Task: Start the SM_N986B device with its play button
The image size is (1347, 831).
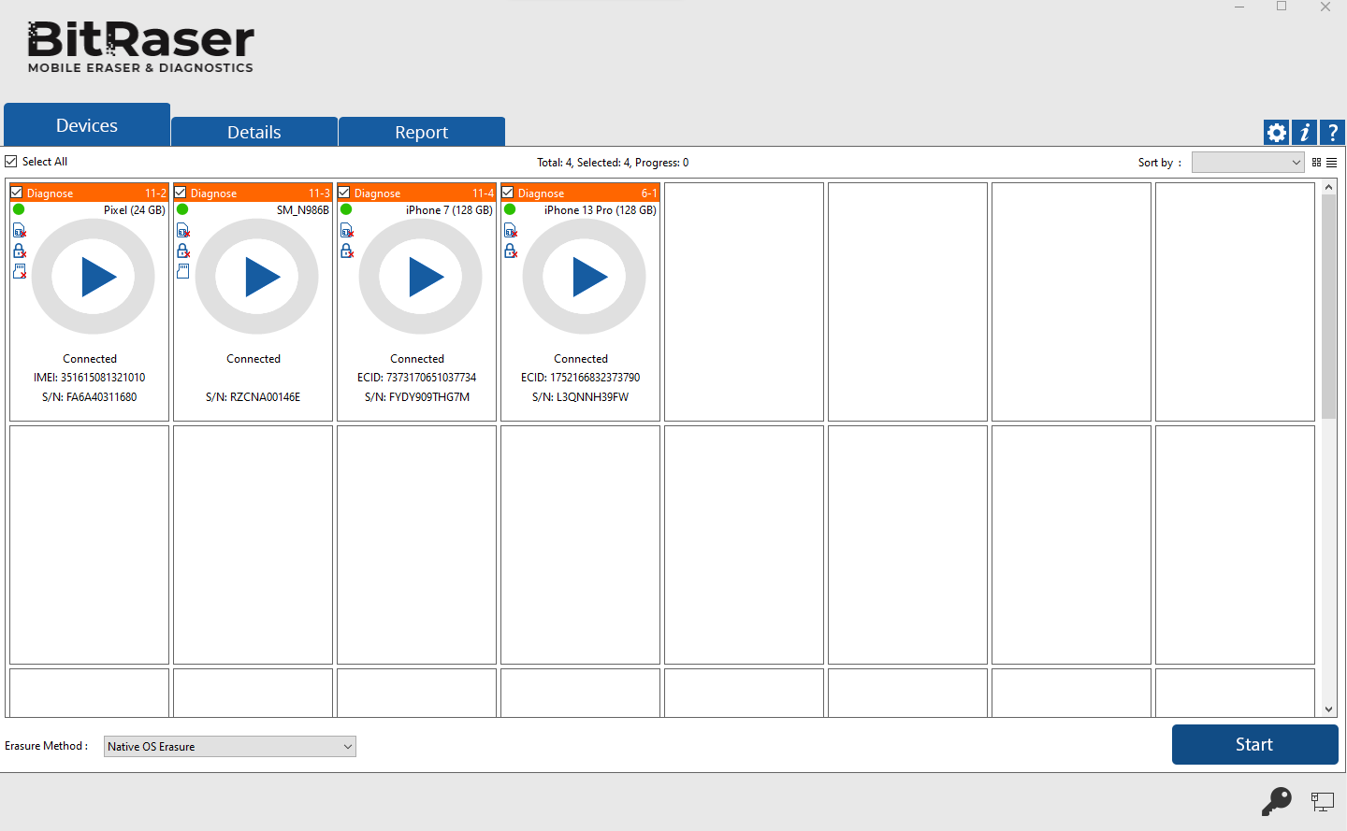Action: (259, 277)
